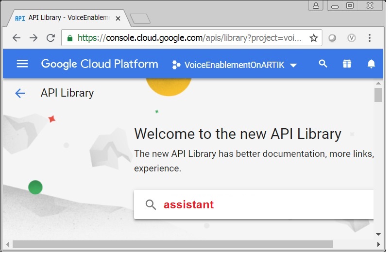This screenshot has height=253, width=391.
Task: Click the green padlock in the address bar
Action: [70, 38]
